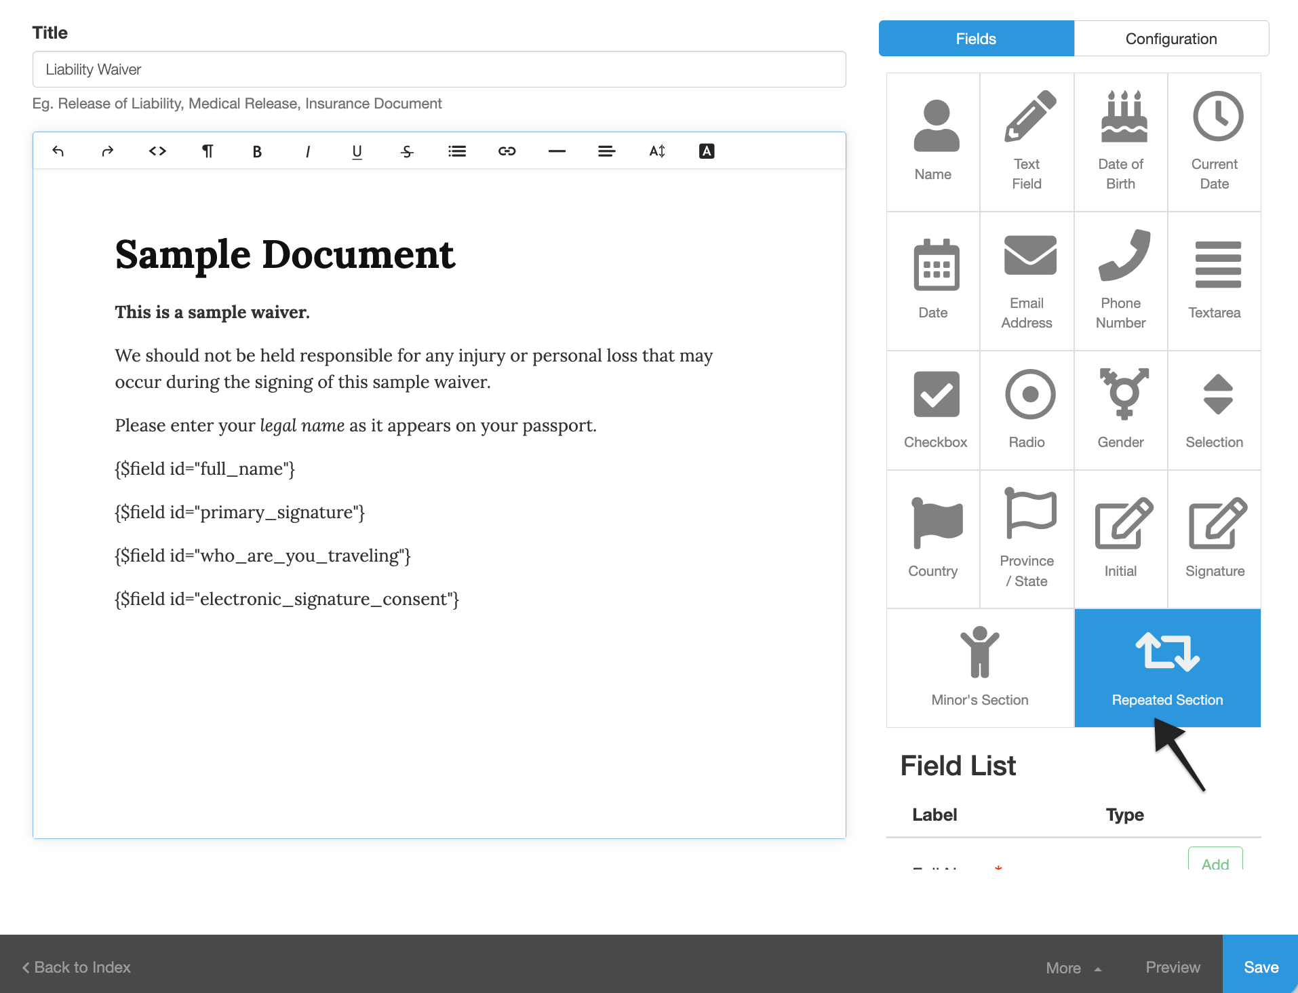Add a Date of Birth field
Screen dimensions: 1298x993
click(1121, 142)
